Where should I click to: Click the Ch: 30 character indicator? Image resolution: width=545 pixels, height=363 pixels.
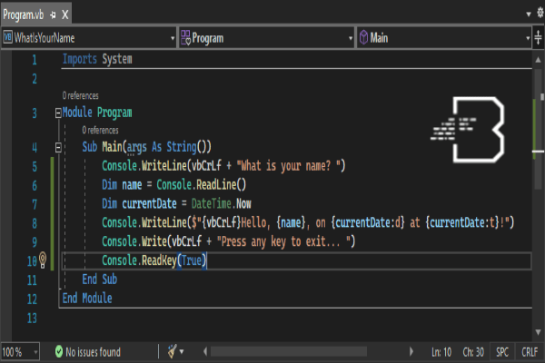tap(473, 352)
